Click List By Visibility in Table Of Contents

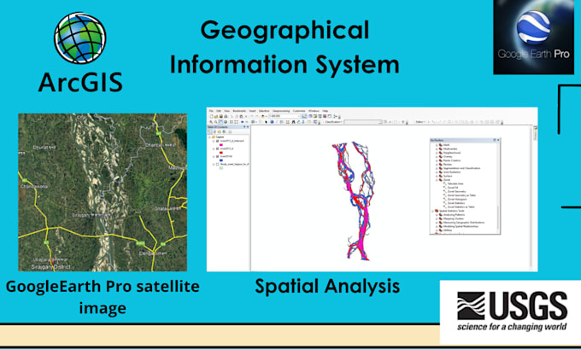click(220, 131)
